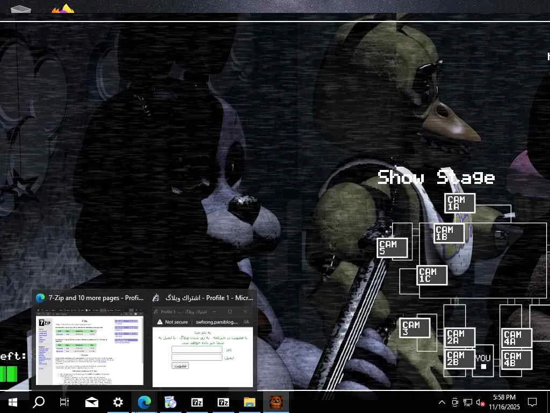
Task: Open the taskbar Search icon
Action: [x=39, y=402]
